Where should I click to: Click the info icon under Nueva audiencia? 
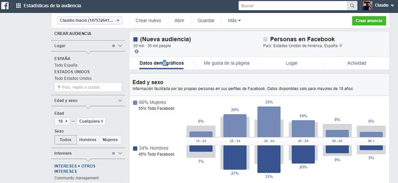pyautogui.click(x=136, y=52)
